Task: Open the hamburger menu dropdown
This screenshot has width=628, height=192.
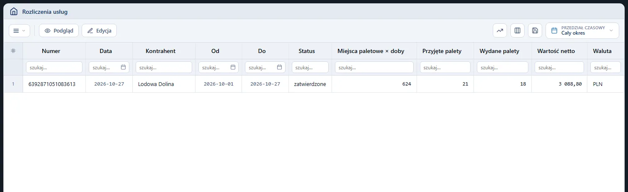Action: [x=19, y=30]
